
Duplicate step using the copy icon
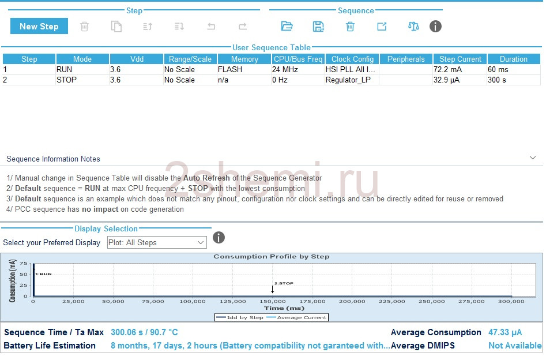click(116, 27)
